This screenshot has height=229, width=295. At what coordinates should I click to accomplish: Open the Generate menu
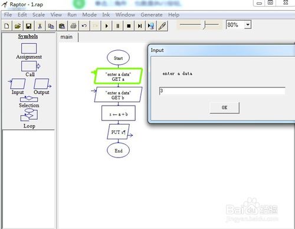(152, 15)
